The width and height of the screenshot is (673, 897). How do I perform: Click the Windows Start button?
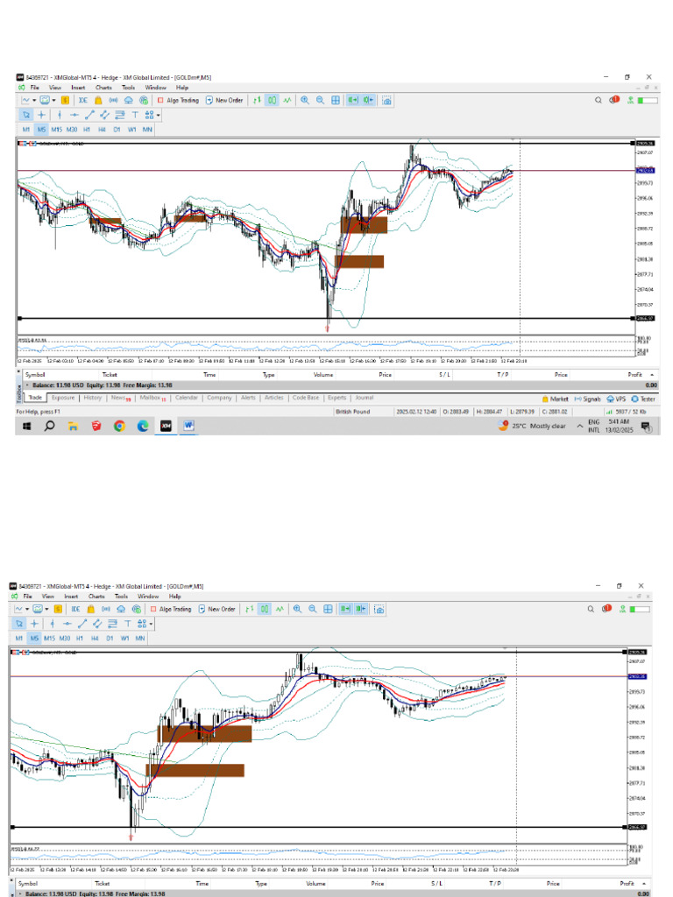[x=26, y=426]
